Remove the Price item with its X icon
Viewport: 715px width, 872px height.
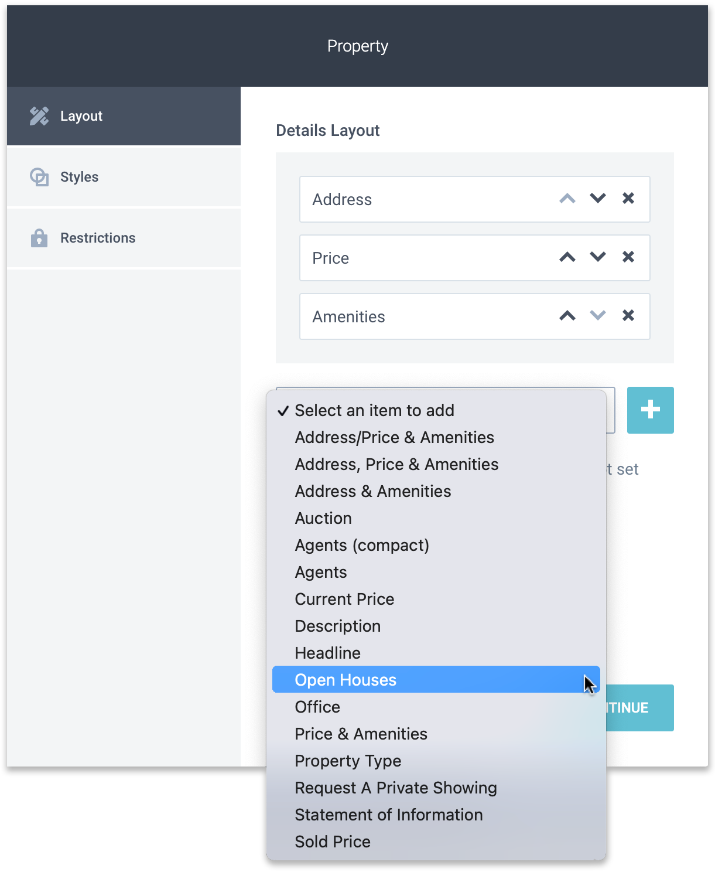click(628, 257)
